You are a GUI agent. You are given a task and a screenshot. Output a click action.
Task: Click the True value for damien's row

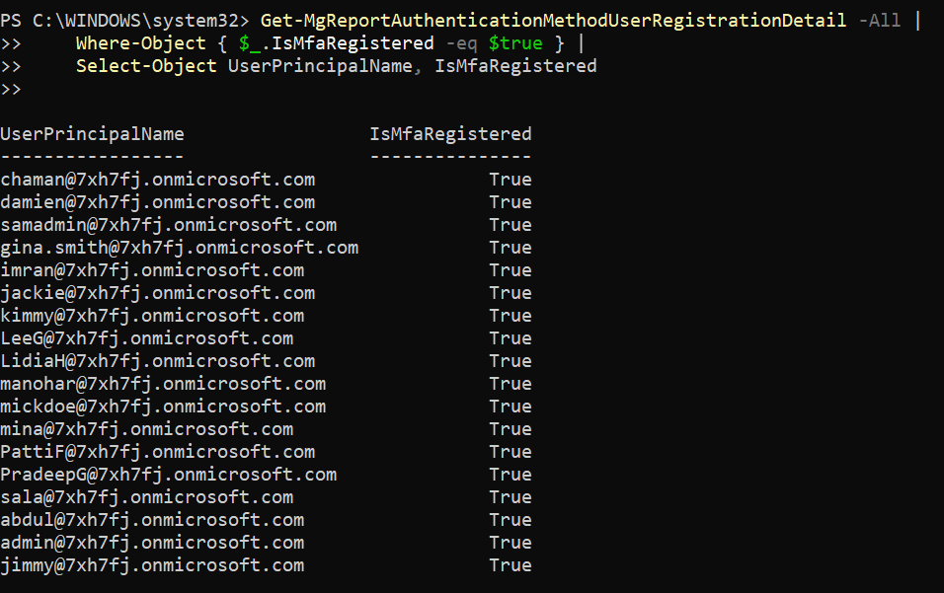tap(510, 202)
